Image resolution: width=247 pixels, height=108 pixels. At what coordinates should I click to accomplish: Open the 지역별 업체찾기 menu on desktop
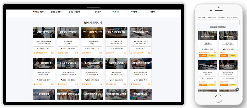point(38,12)
